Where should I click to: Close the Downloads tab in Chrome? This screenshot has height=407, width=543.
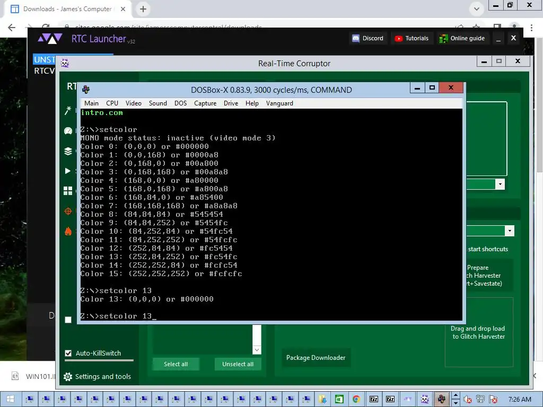(123, 9)
